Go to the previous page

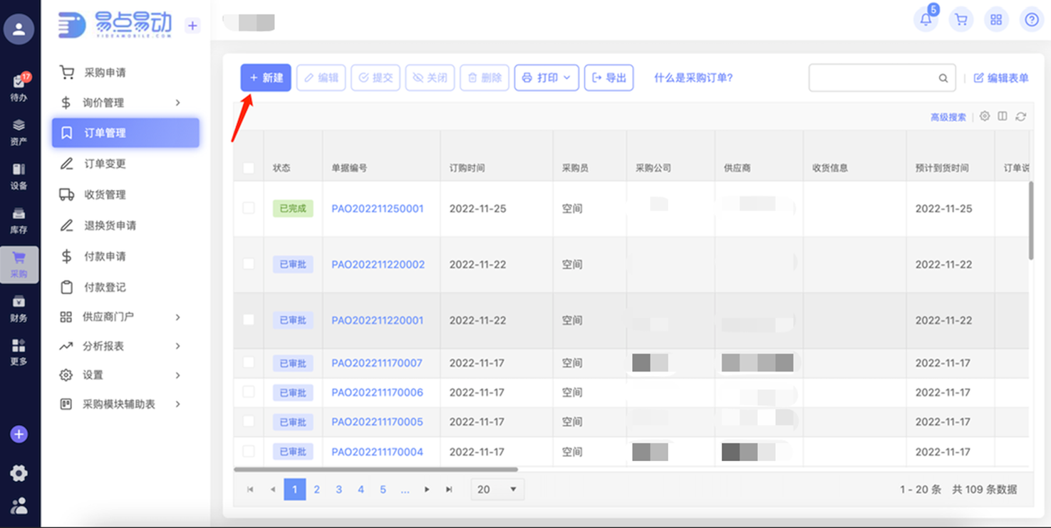[272, 490]
